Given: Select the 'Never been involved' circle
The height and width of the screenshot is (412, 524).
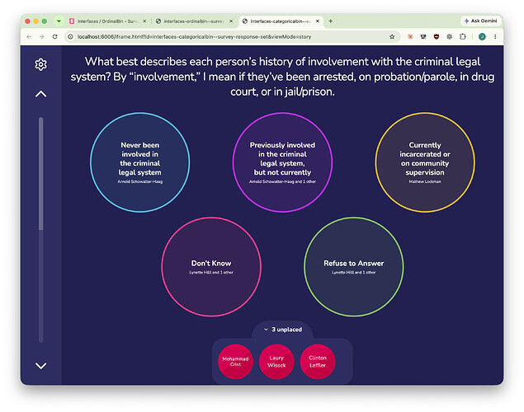Looking at the screenshot, I should click(x=140, y=162).
